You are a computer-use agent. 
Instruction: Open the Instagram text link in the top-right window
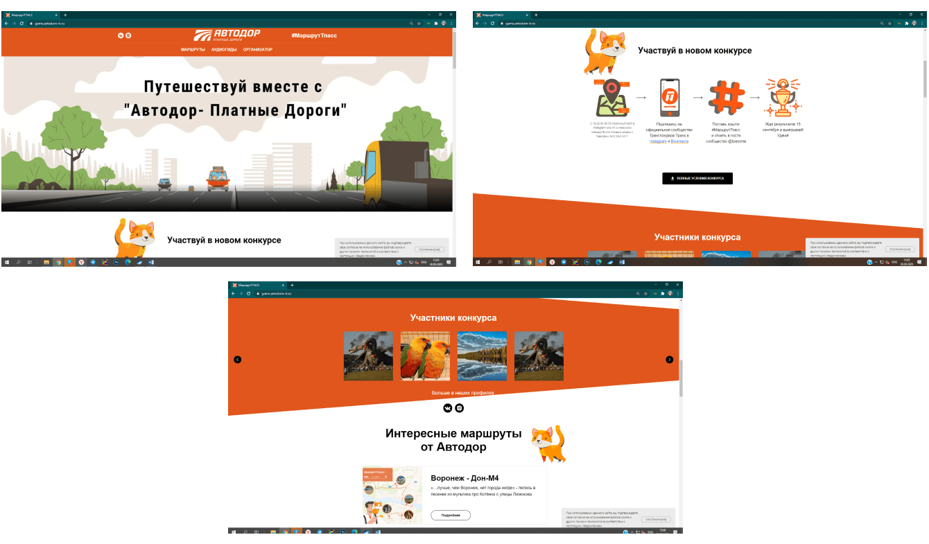pos(658,141)
